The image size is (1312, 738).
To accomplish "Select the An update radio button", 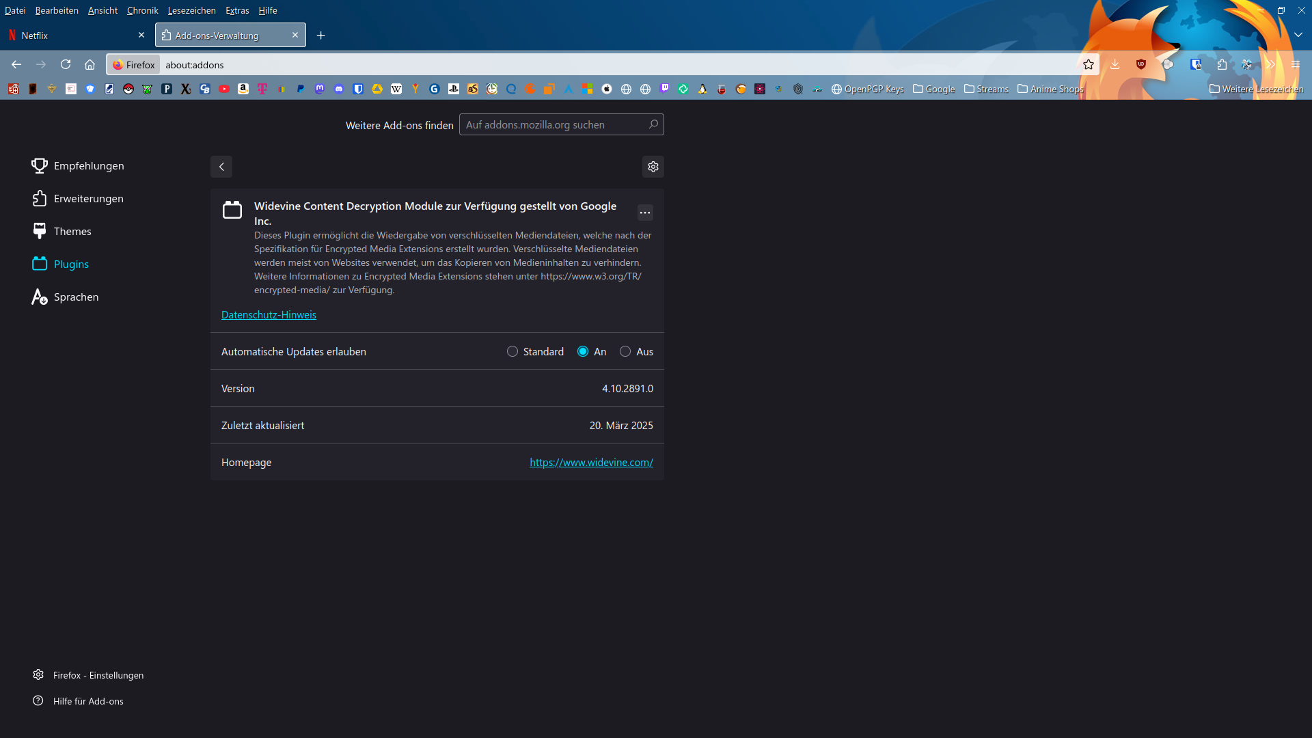I will [583, 351].
